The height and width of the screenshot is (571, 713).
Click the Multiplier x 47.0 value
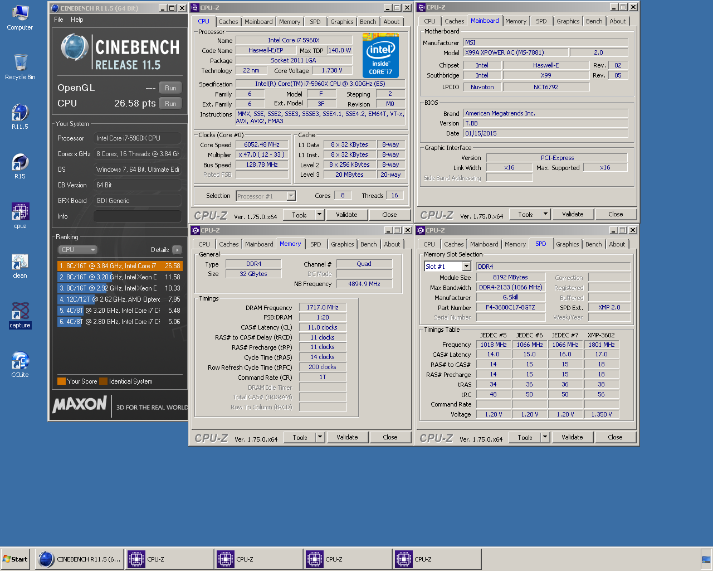tap(262, 154)
